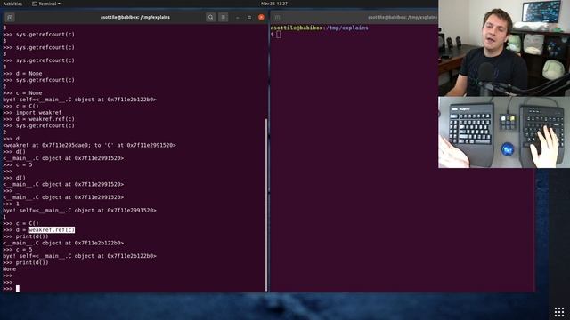Click the highlighted weakref.ref(c) text
The image size is (570, 320).
coord(52,230)
